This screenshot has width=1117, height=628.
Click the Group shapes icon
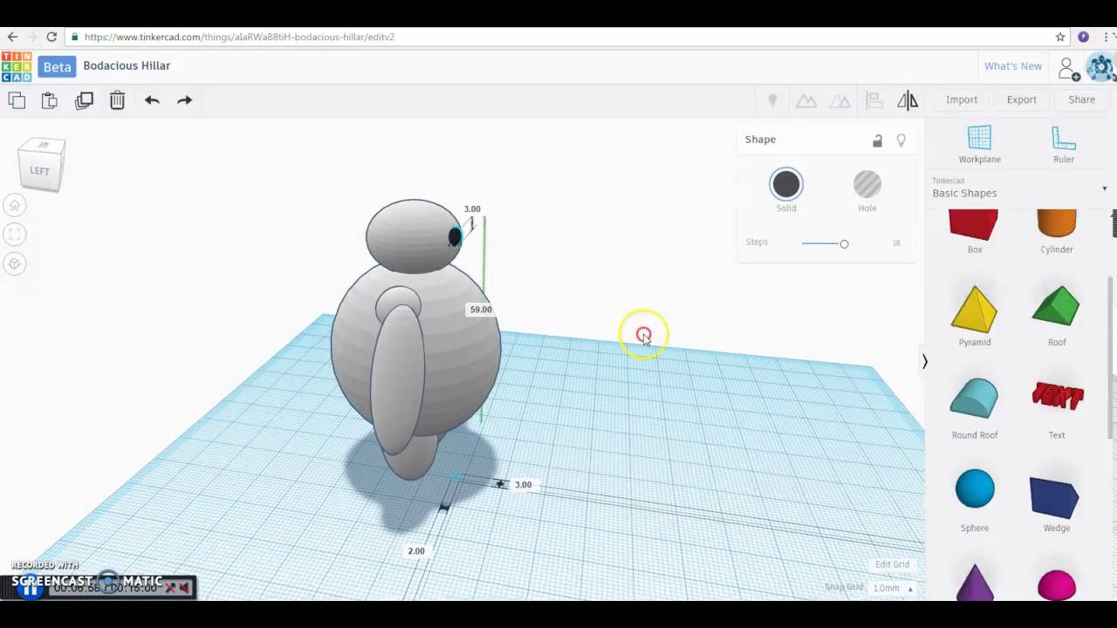806,100
